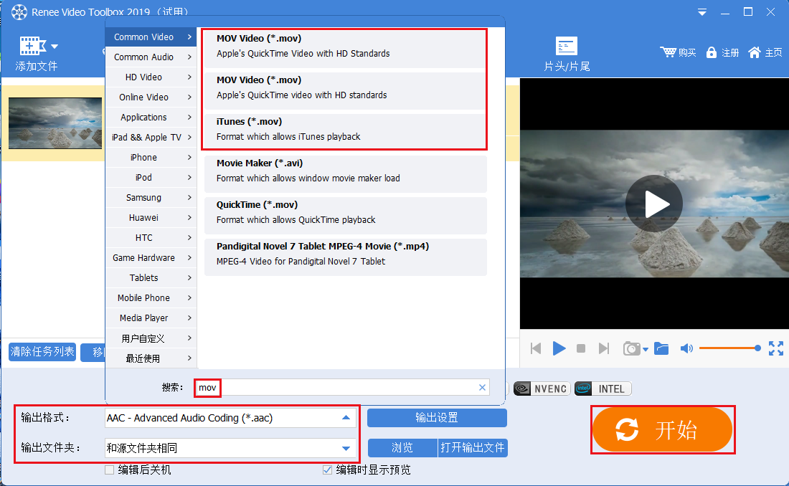Toggle NVENC hardware acceleration option
Viewport: 789px width, 486px height.
point(542,389)
